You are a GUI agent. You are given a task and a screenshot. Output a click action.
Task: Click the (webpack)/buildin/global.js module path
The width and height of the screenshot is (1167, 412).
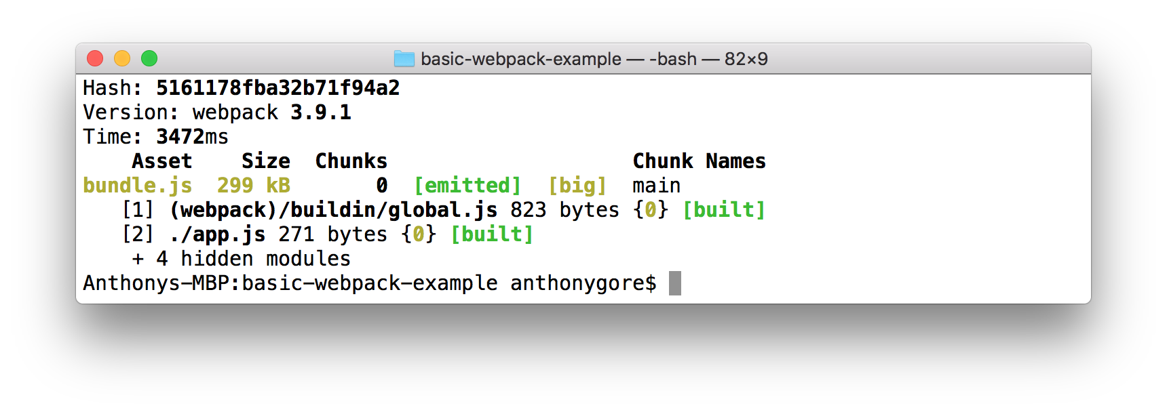tap(332, 210)
